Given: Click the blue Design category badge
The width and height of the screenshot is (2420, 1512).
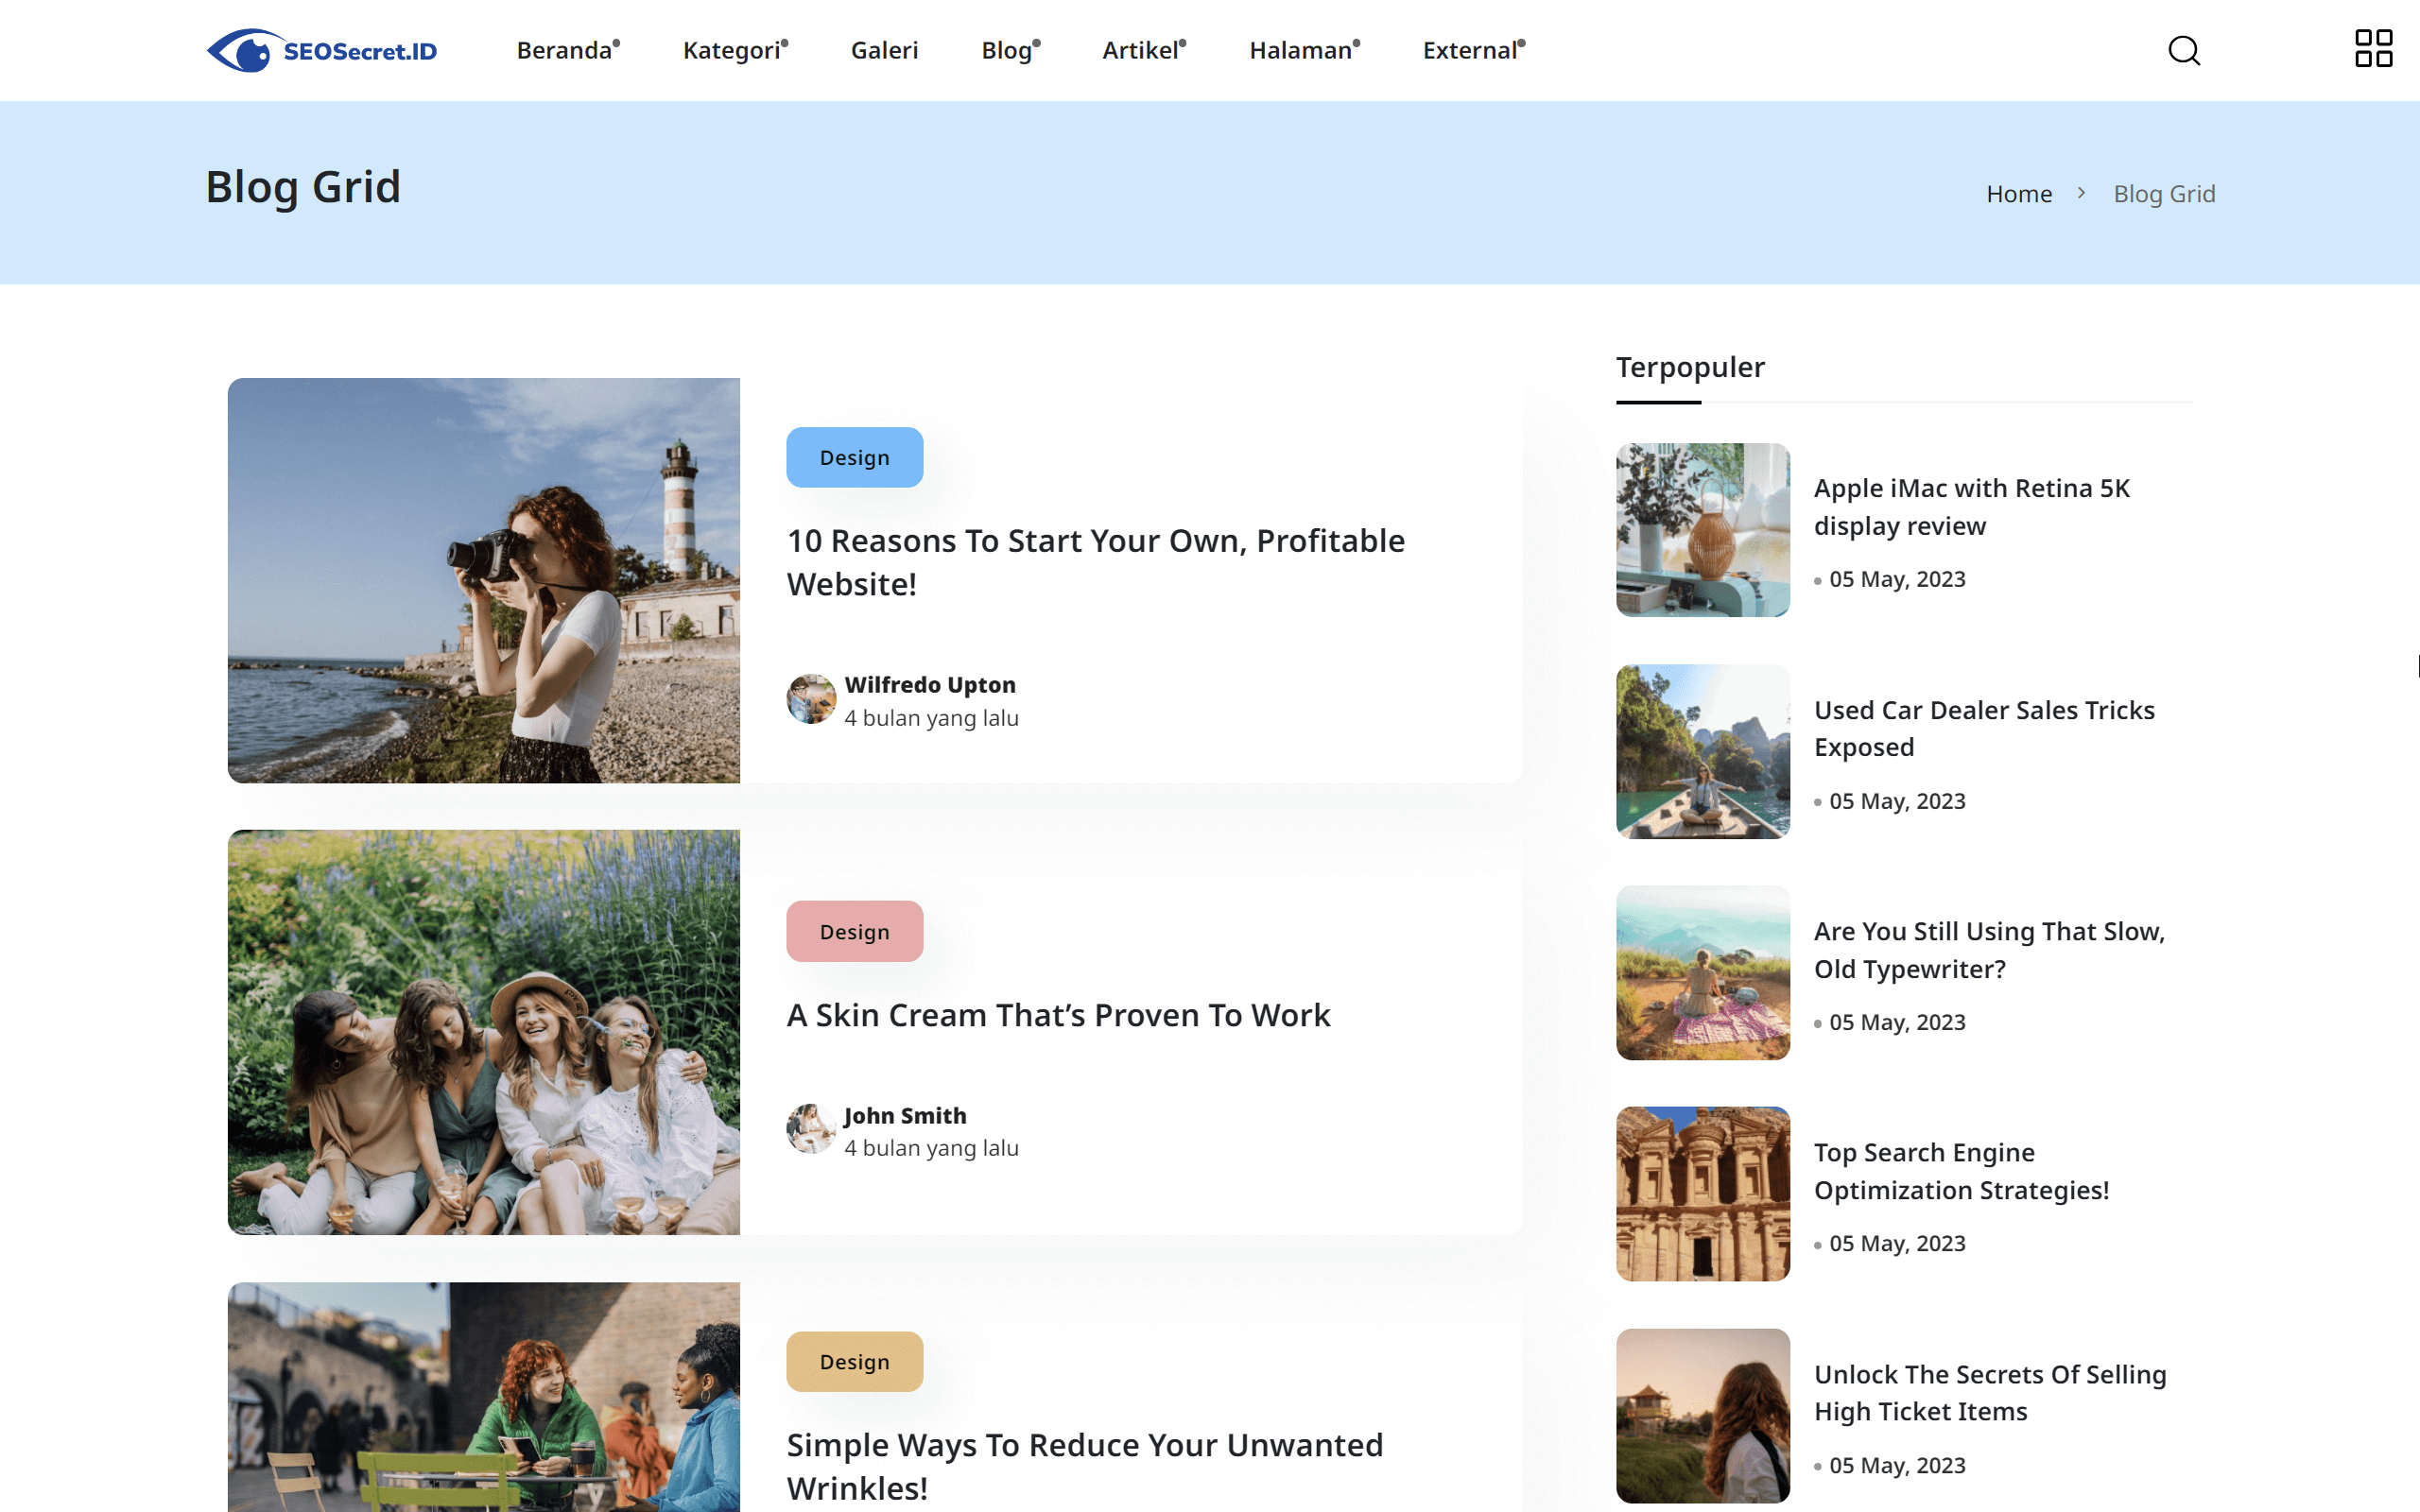Looking at the screenshot, I should pyautogui.click(x=853, y=457).
